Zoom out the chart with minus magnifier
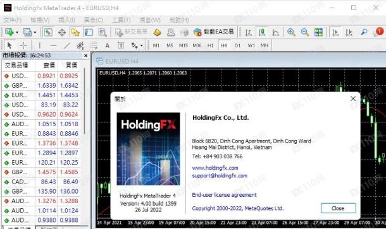 pyautogui.click(x=305, y=32)
